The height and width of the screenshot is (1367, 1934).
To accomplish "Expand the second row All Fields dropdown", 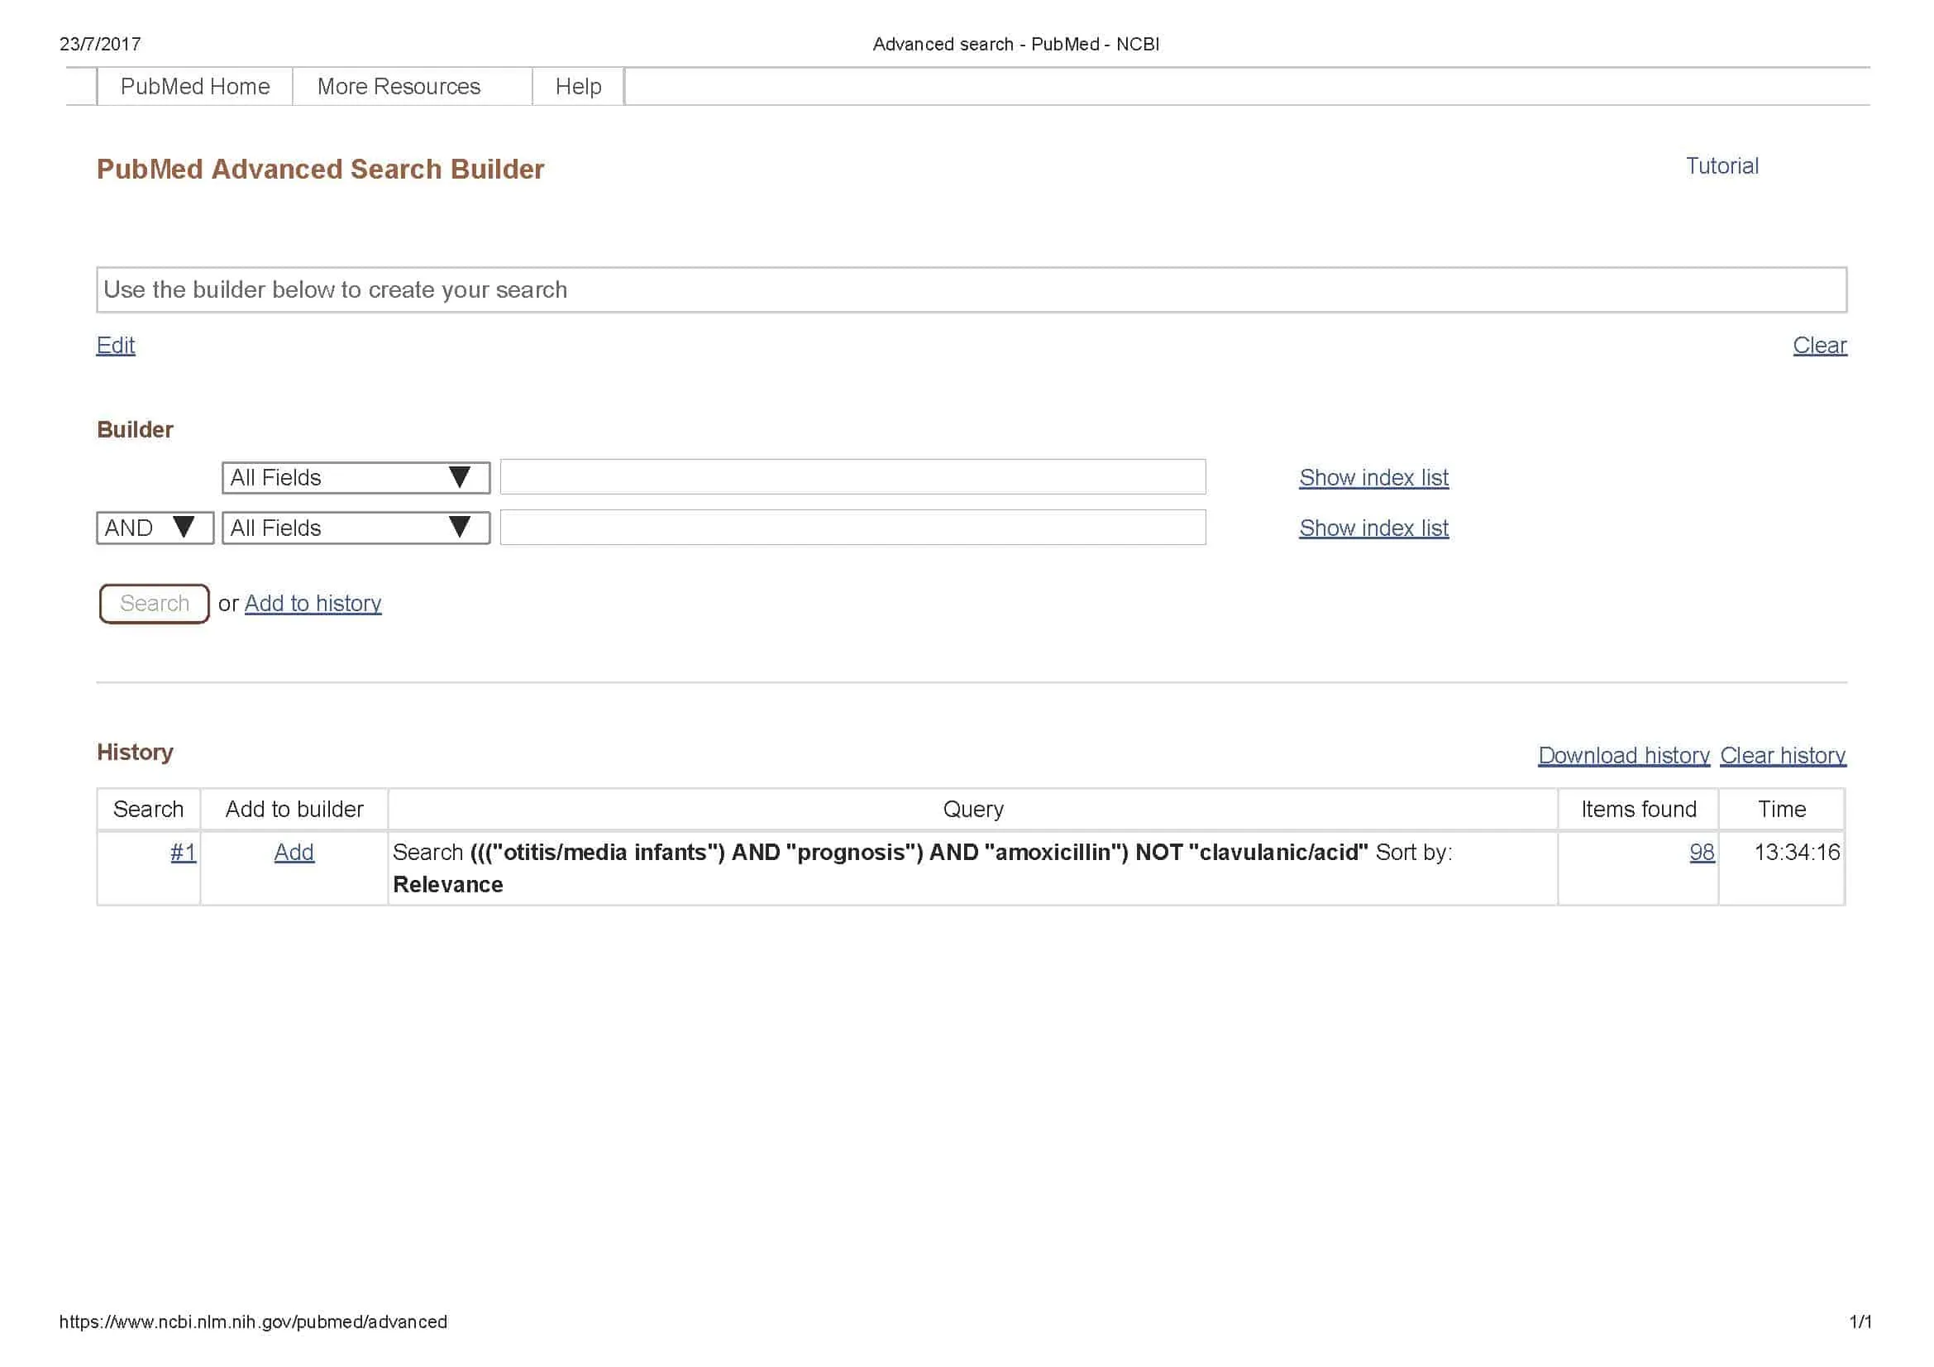I will (x=356, y=528).
